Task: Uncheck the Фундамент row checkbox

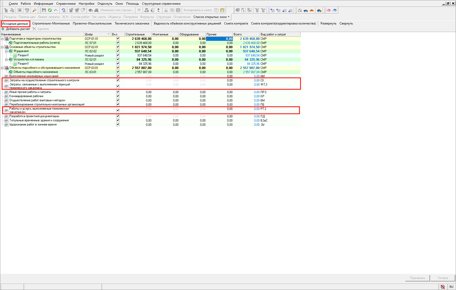Action: pyautogui.click(x=118, y=51)
